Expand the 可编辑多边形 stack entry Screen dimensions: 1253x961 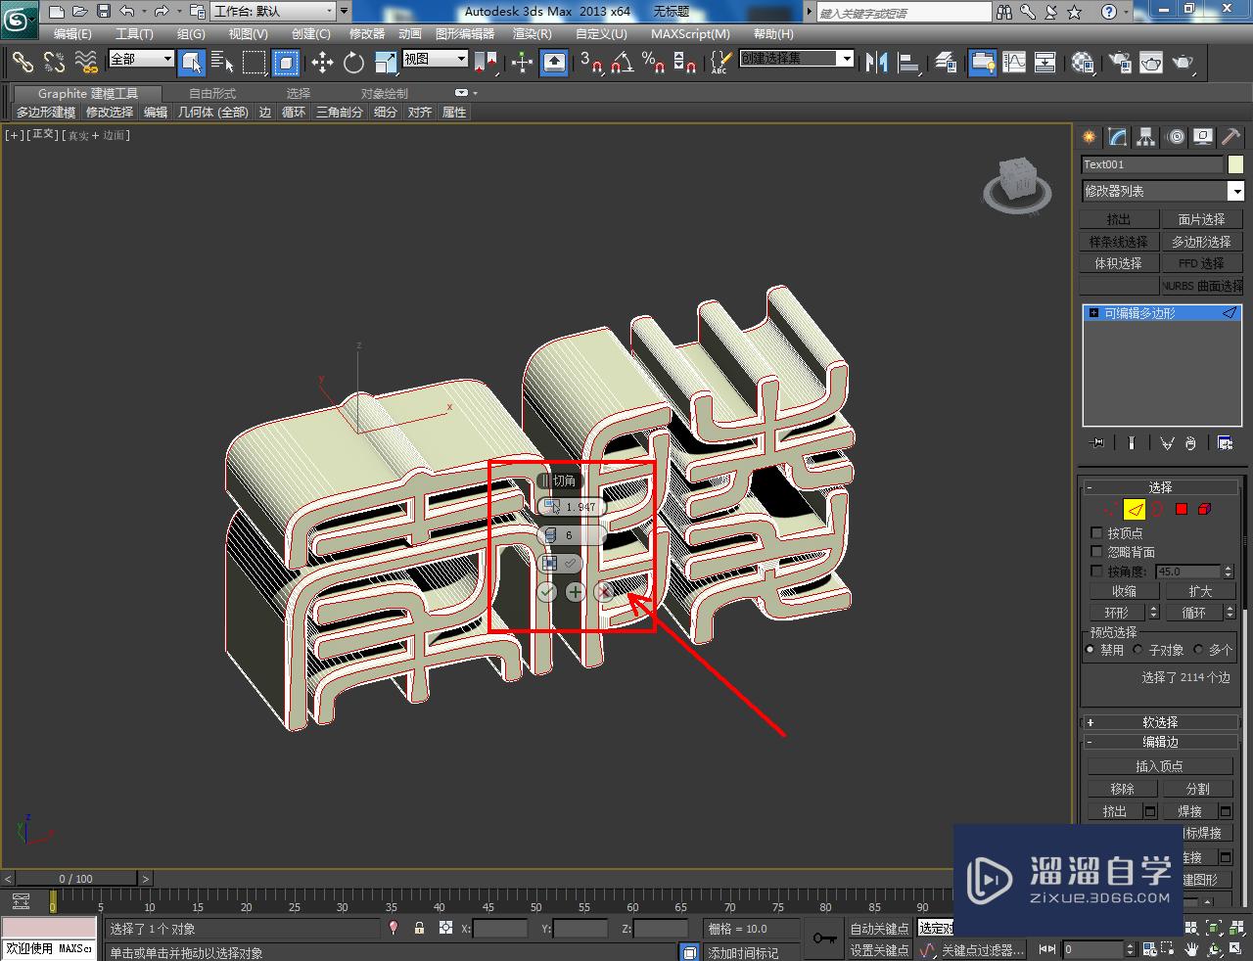(x=1093, y=313)
